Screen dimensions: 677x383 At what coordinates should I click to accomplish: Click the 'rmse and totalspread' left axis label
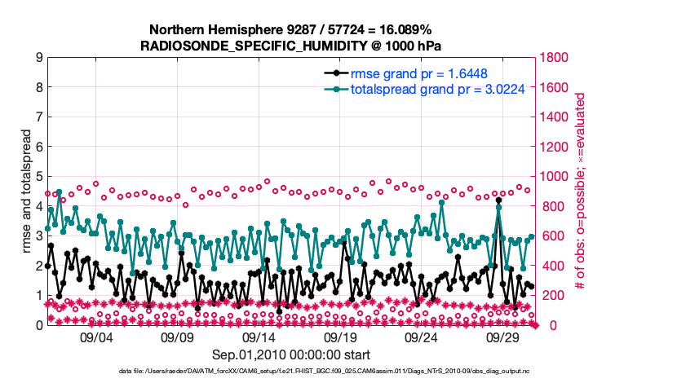point(26,191)
